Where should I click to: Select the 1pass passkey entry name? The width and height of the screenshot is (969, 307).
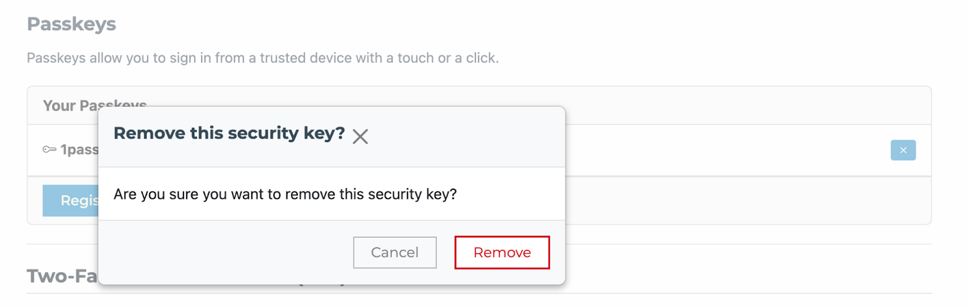click(x=79, y=150)
